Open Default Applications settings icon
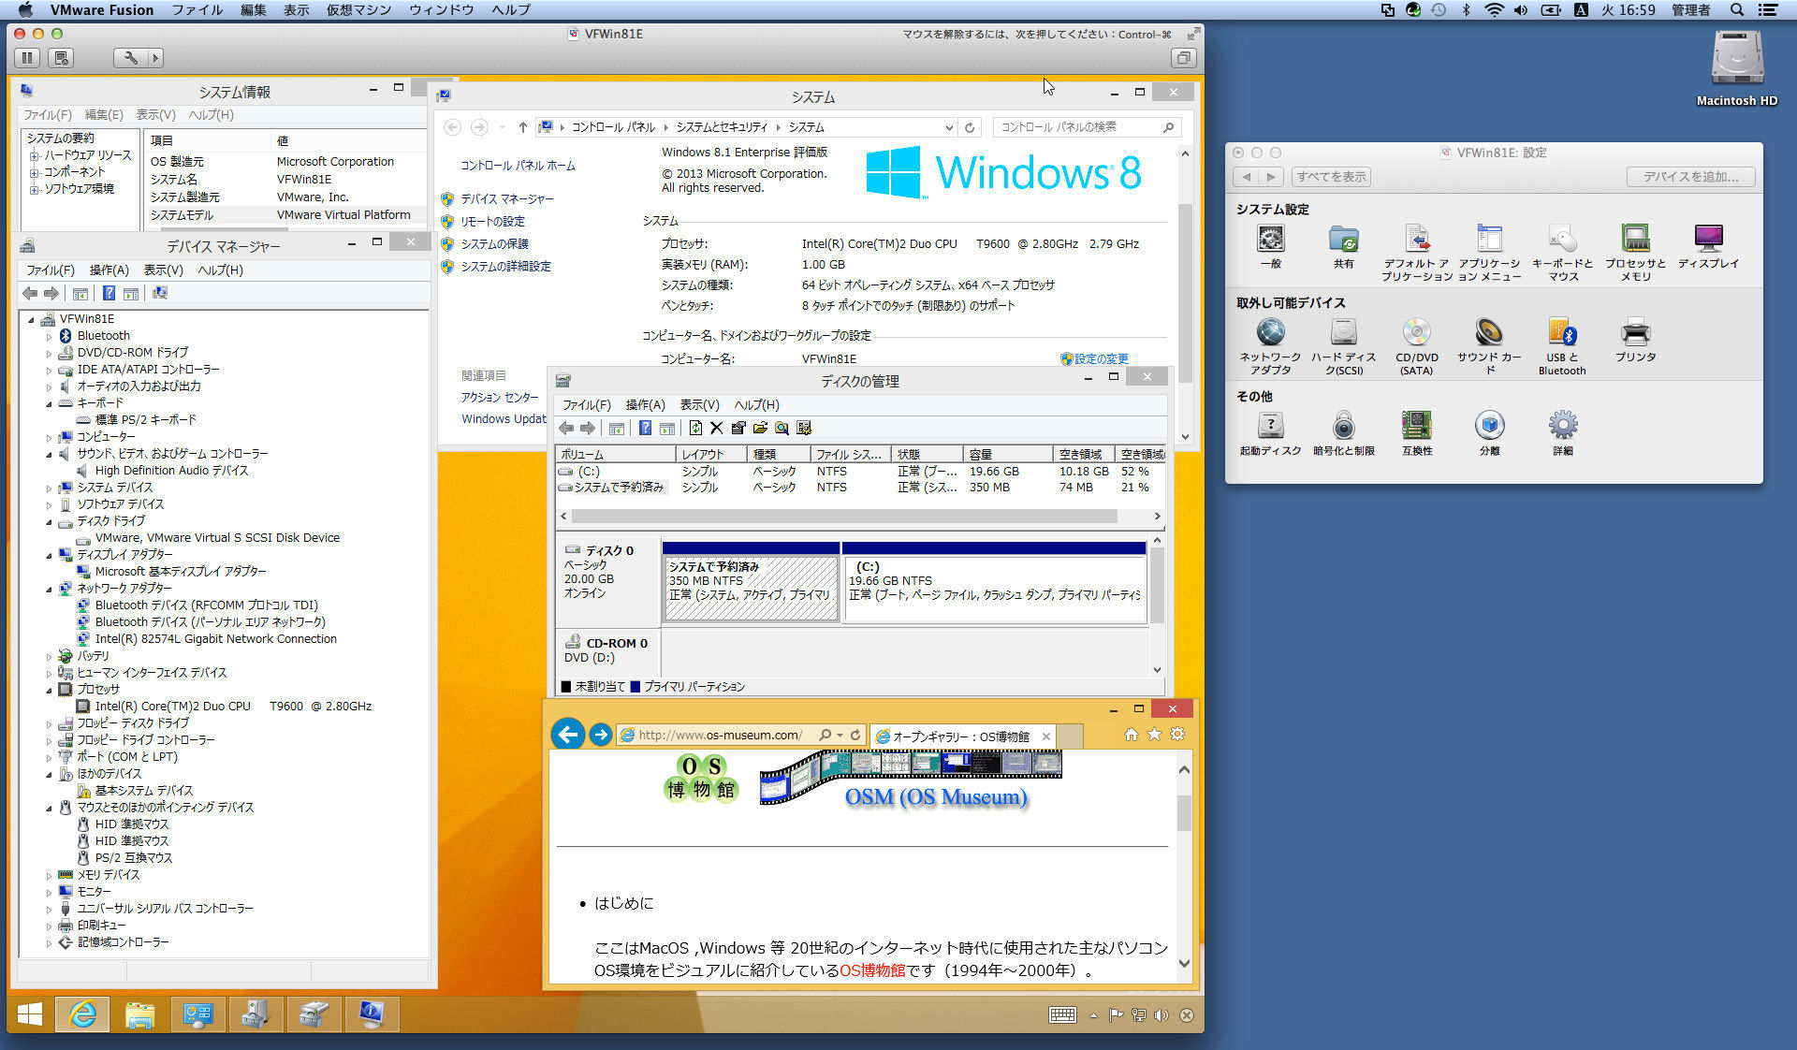Image resolution: width=1797 pixels, height=1050 pixels. [x=1416, y=239]
